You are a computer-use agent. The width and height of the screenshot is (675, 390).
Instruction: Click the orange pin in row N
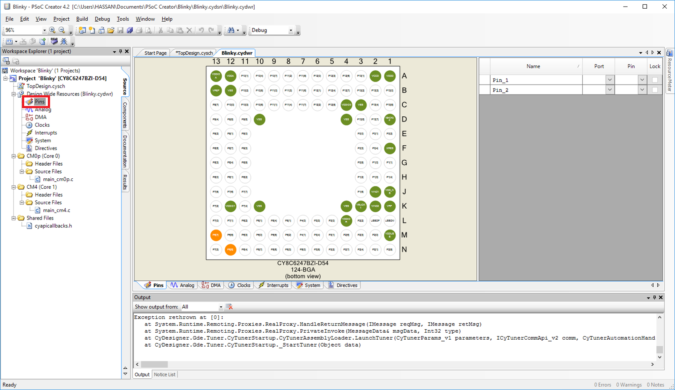point(230,249)
